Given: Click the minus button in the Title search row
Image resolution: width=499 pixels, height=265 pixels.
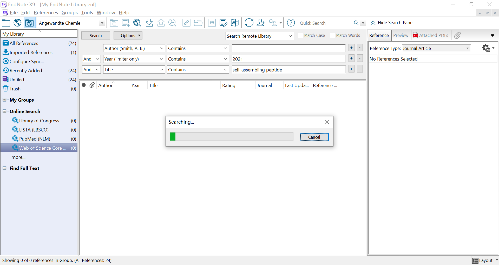Looking at the screenshot, I should 360,69.
